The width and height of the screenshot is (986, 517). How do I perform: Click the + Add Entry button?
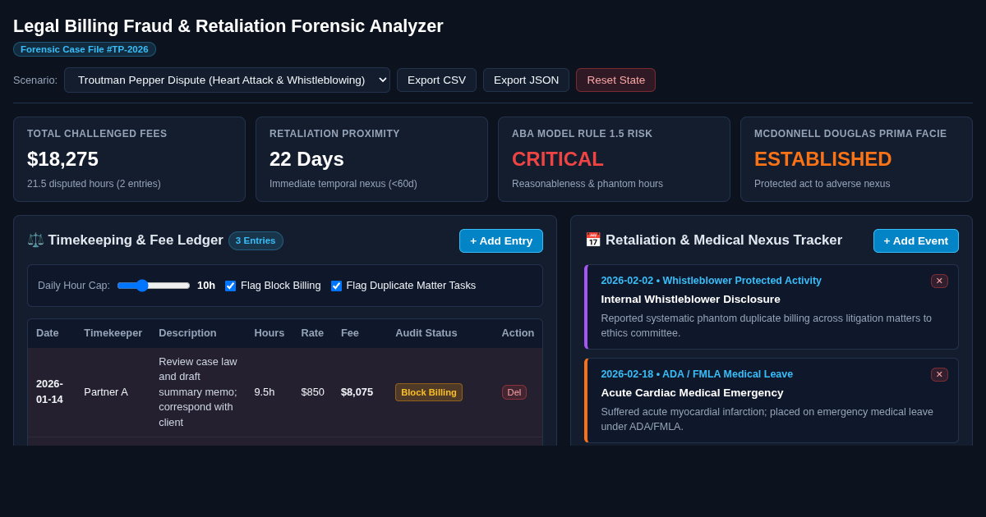[x=501, y=240]
